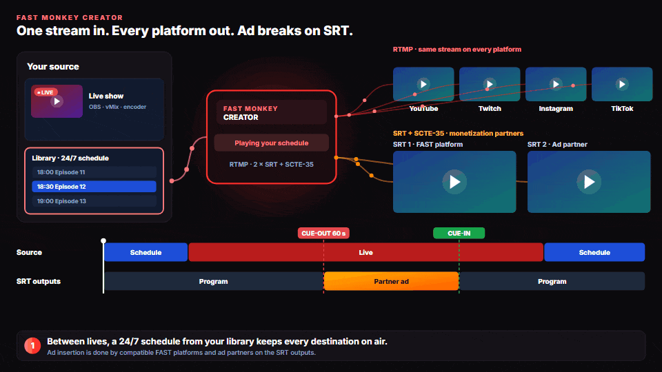Image resolution: width=662 pixels, height=372 pixels.
Task: Click the Program block before Partner ad
Action: (214, 281)
